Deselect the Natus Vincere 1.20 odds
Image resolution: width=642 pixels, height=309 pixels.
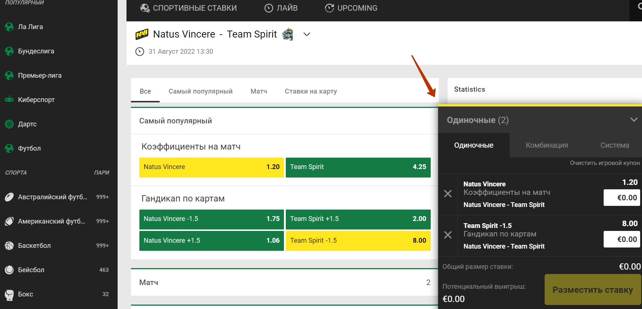[x=211, y=167]
